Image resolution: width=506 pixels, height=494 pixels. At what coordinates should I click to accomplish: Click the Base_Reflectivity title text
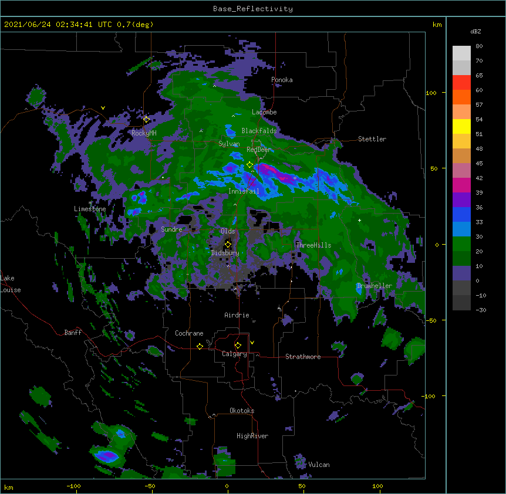coord(253,9)
